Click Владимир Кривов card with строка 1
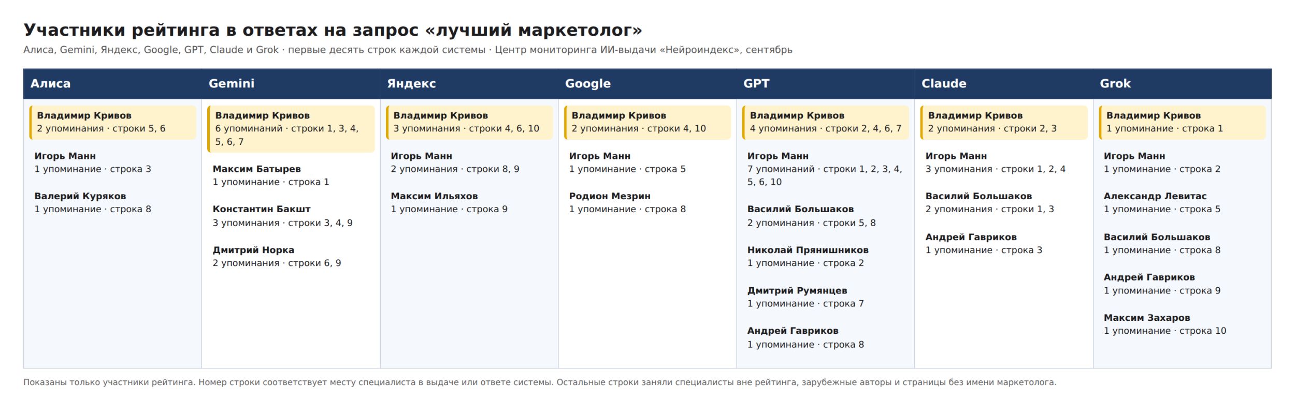This screenshot has height=414, width=1295. 1182,122
